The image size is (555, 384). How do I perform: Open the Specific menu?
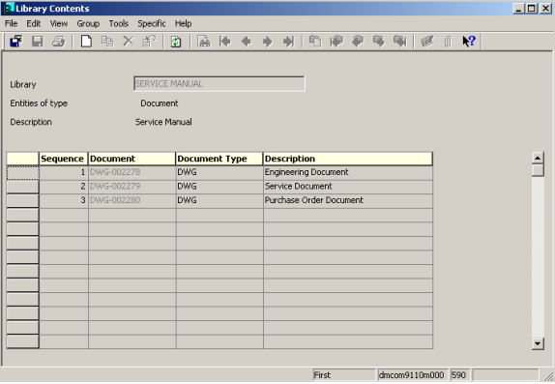(x=152, y=24)
